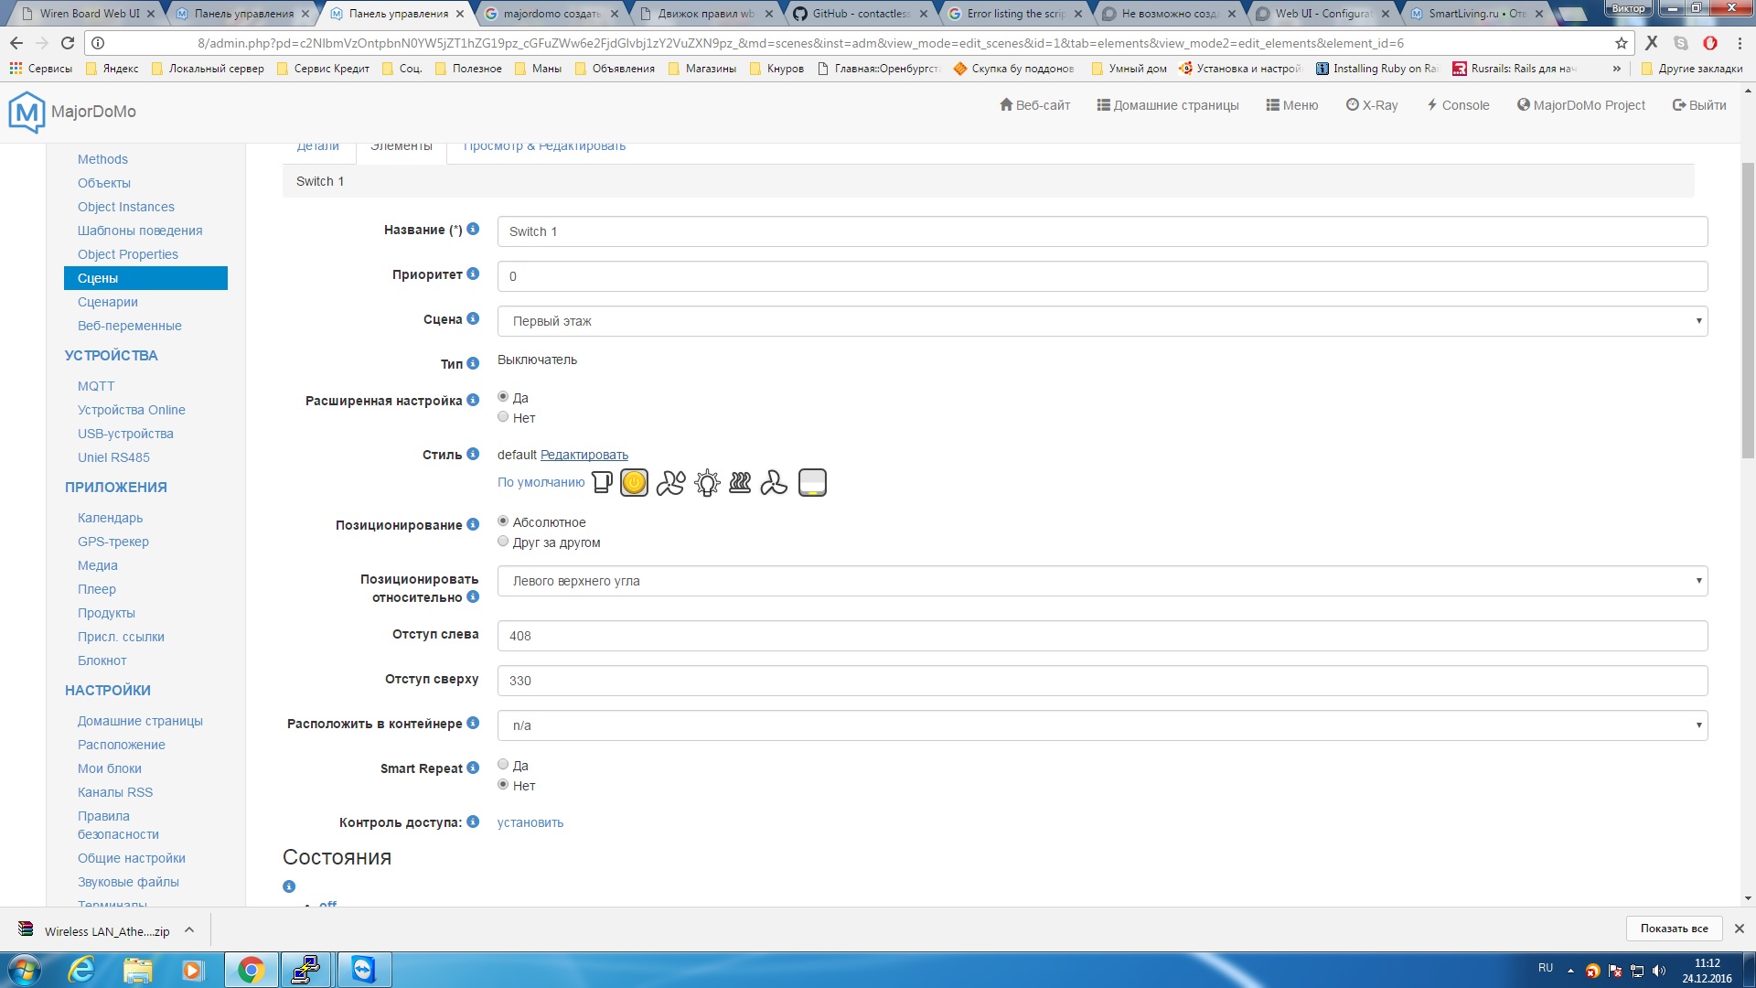Select the kettle style icon
This screenshot has height=988, width=1756.
[602, 482]
